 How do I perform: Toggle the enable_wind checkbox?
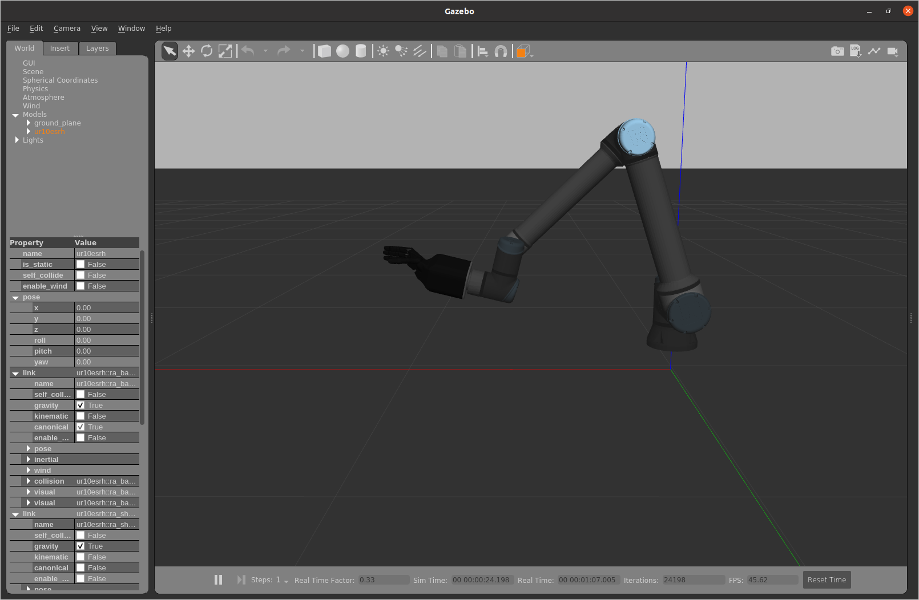point(80,286)
